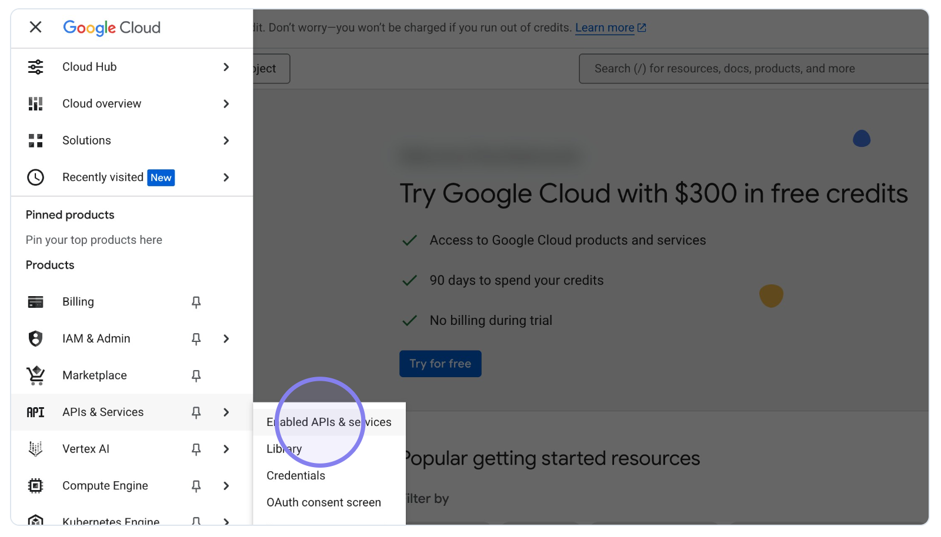Expand the Recently visited section
This screenshot has height=537, width=941.
(226, 177)
